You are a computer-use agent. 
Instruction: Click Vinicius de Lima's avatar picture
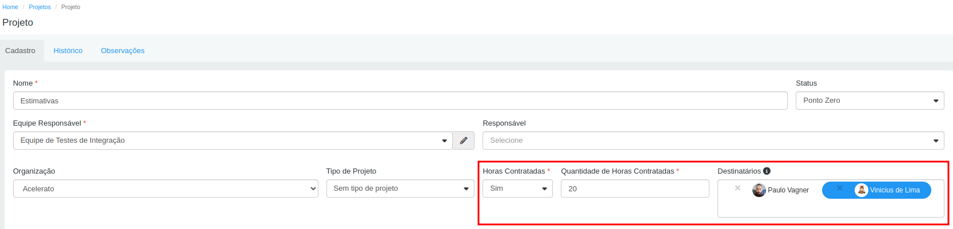[x=862, y=190]
